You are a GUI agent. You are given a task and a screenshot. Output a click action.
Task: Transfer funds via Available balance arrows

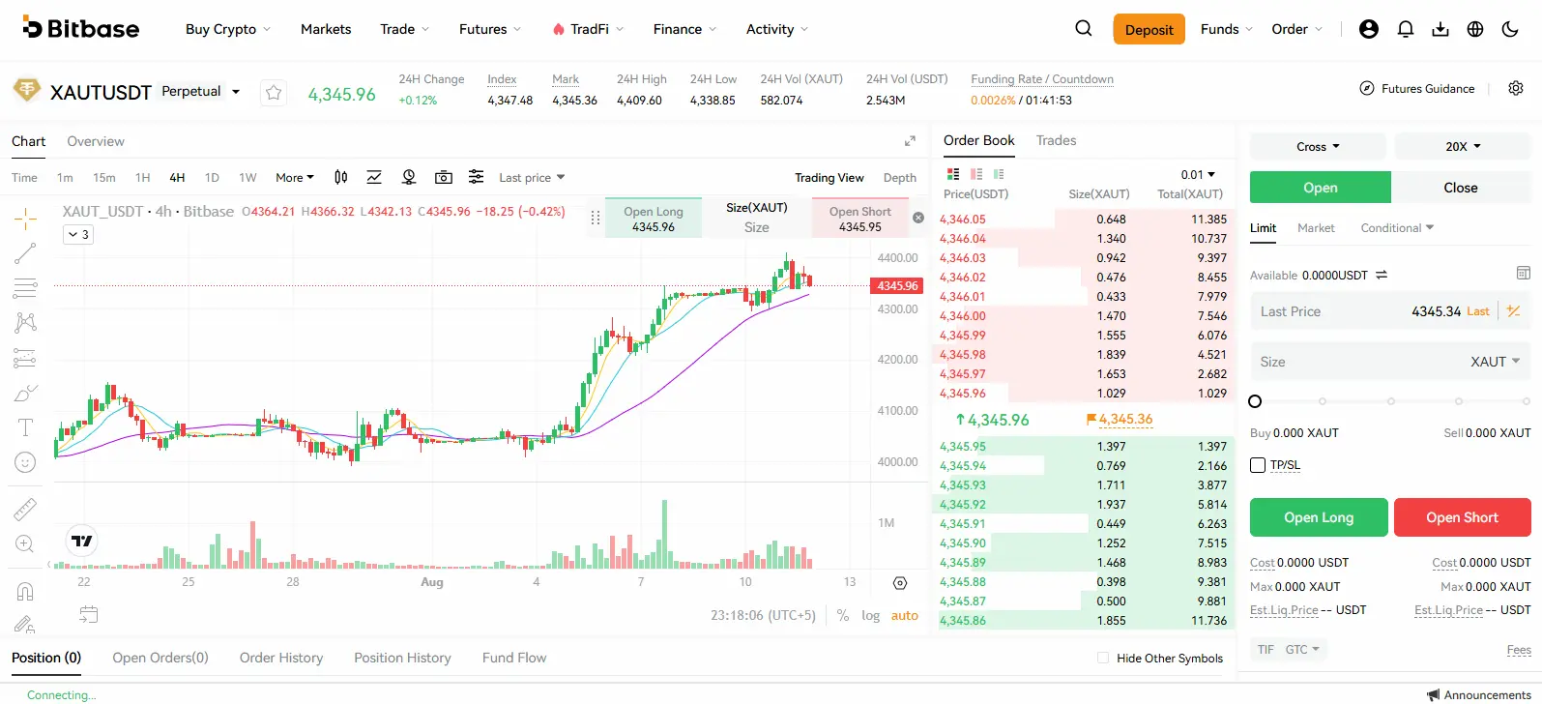tap(1382, 275)
